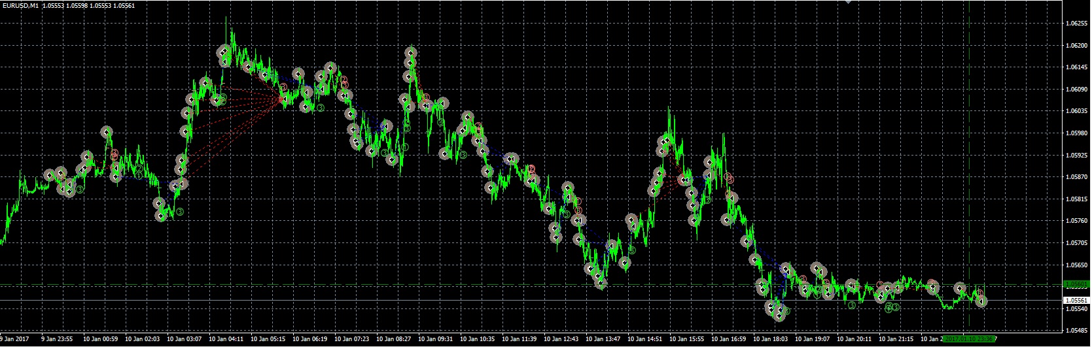Click the 10 Jan 20:11 time label

point(854,340)
